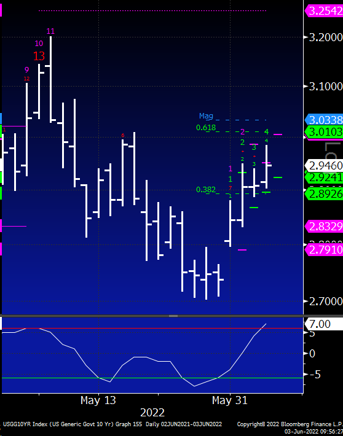
Task: Grab the panel divider grip handle
Action: click(x=173, y=316)
